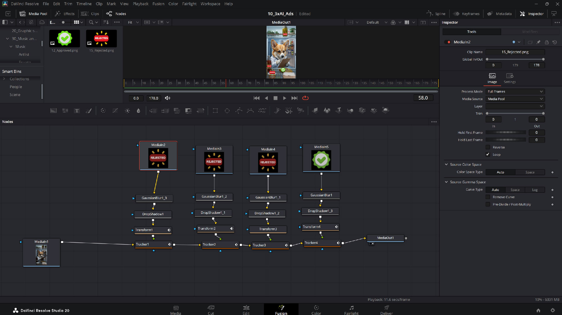Switch to the Color page at the bottom
Image resolution: width=562 pixels, height=315 pixels.
(316, 309)
